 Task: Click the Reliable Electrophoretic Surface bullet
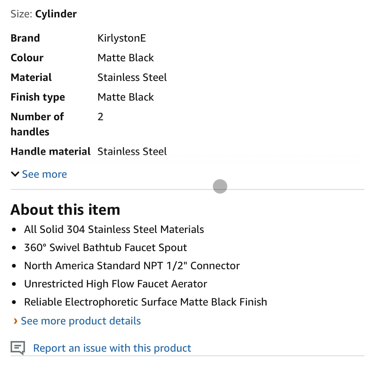coord(146,302)
